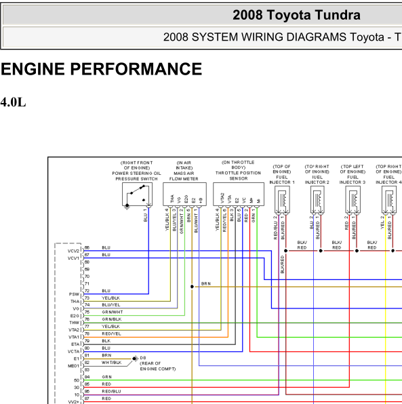Click pin 81 BRN wire label
Screen dimensions: 402x404
coord(106,355)
